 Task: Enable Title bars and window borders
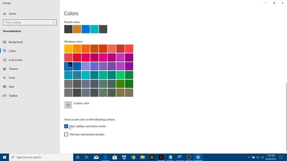coord(66,135)
